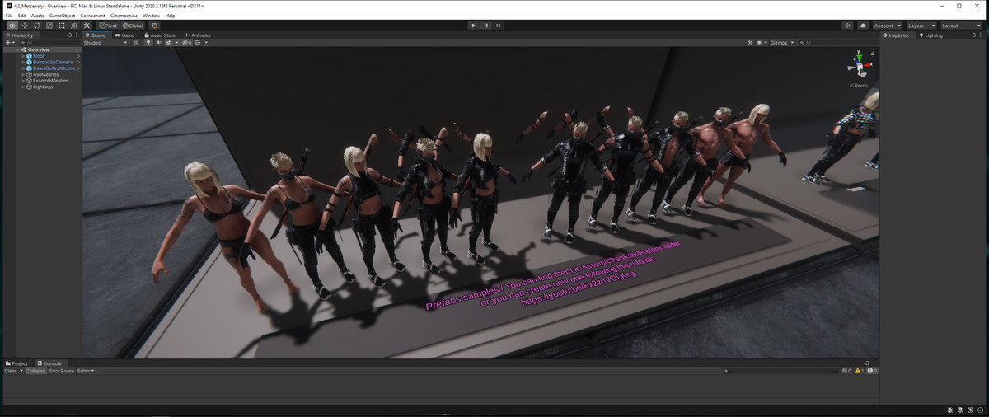
Task: Switch to the Game tab
Action: 125,35
